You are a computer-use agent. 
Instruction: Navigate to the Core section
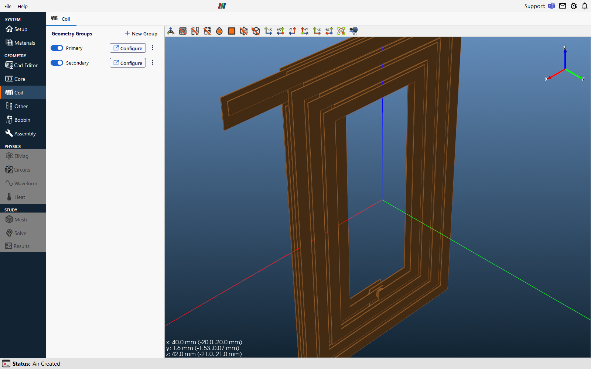[x=23, y=79]
